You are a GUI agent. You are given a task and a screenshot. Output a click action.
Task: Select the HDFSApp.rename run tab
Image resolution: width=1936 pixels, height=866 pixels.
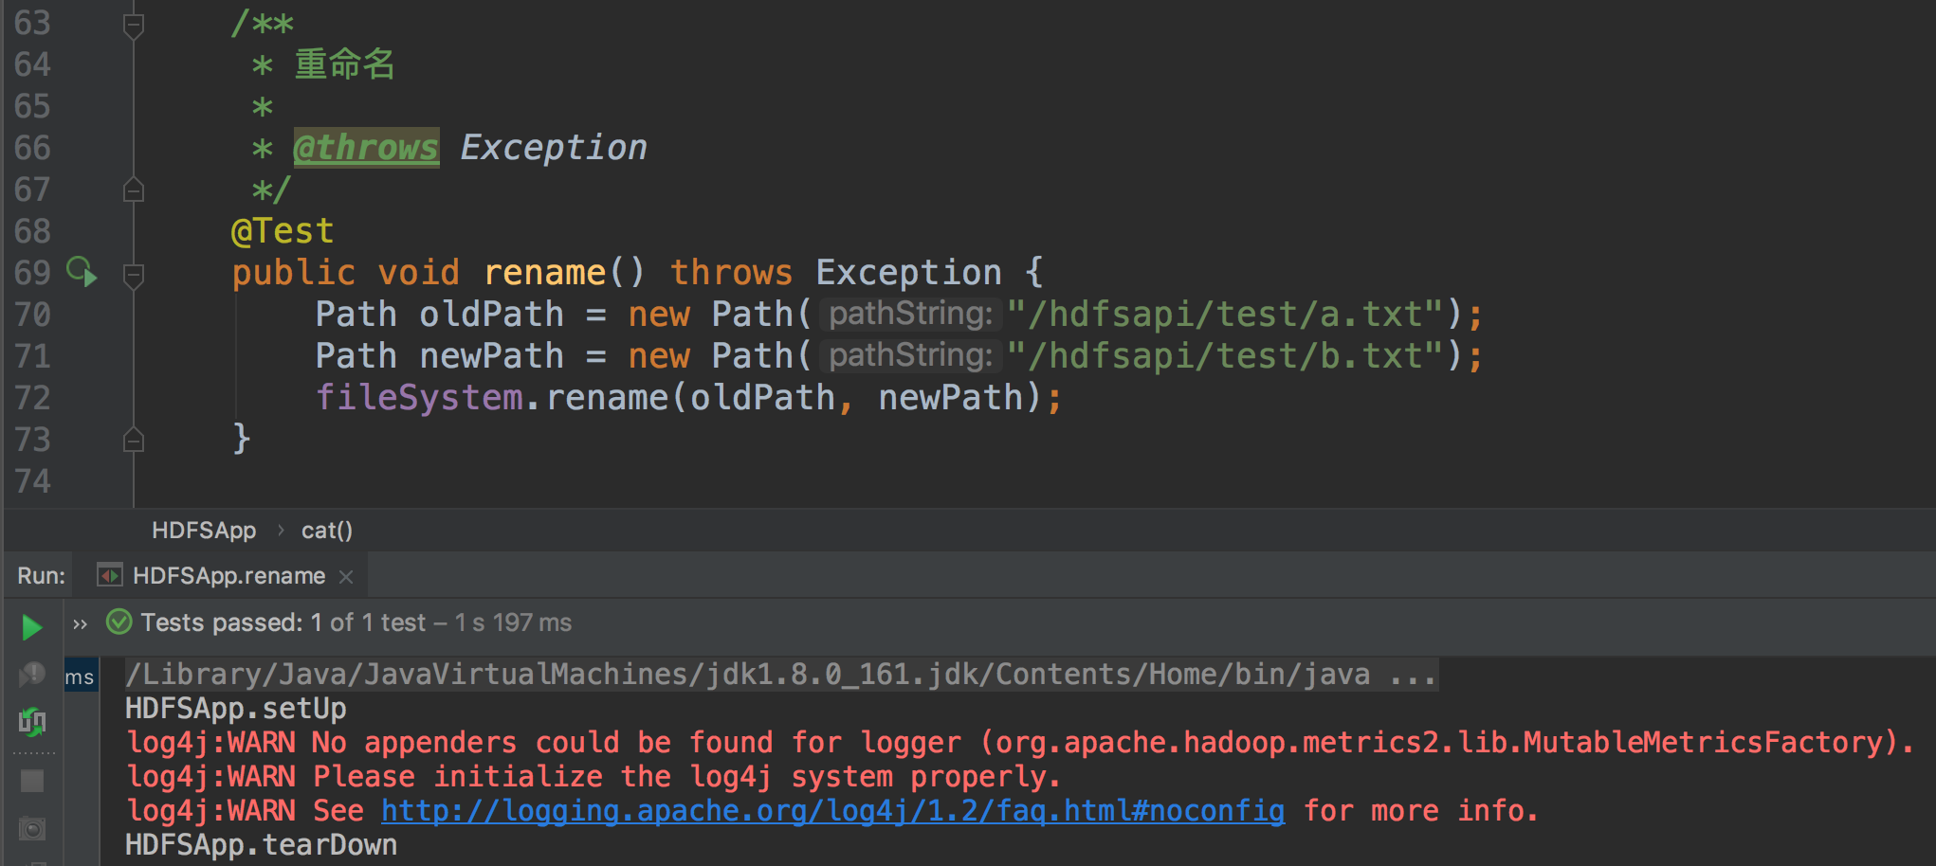[228, 576]
